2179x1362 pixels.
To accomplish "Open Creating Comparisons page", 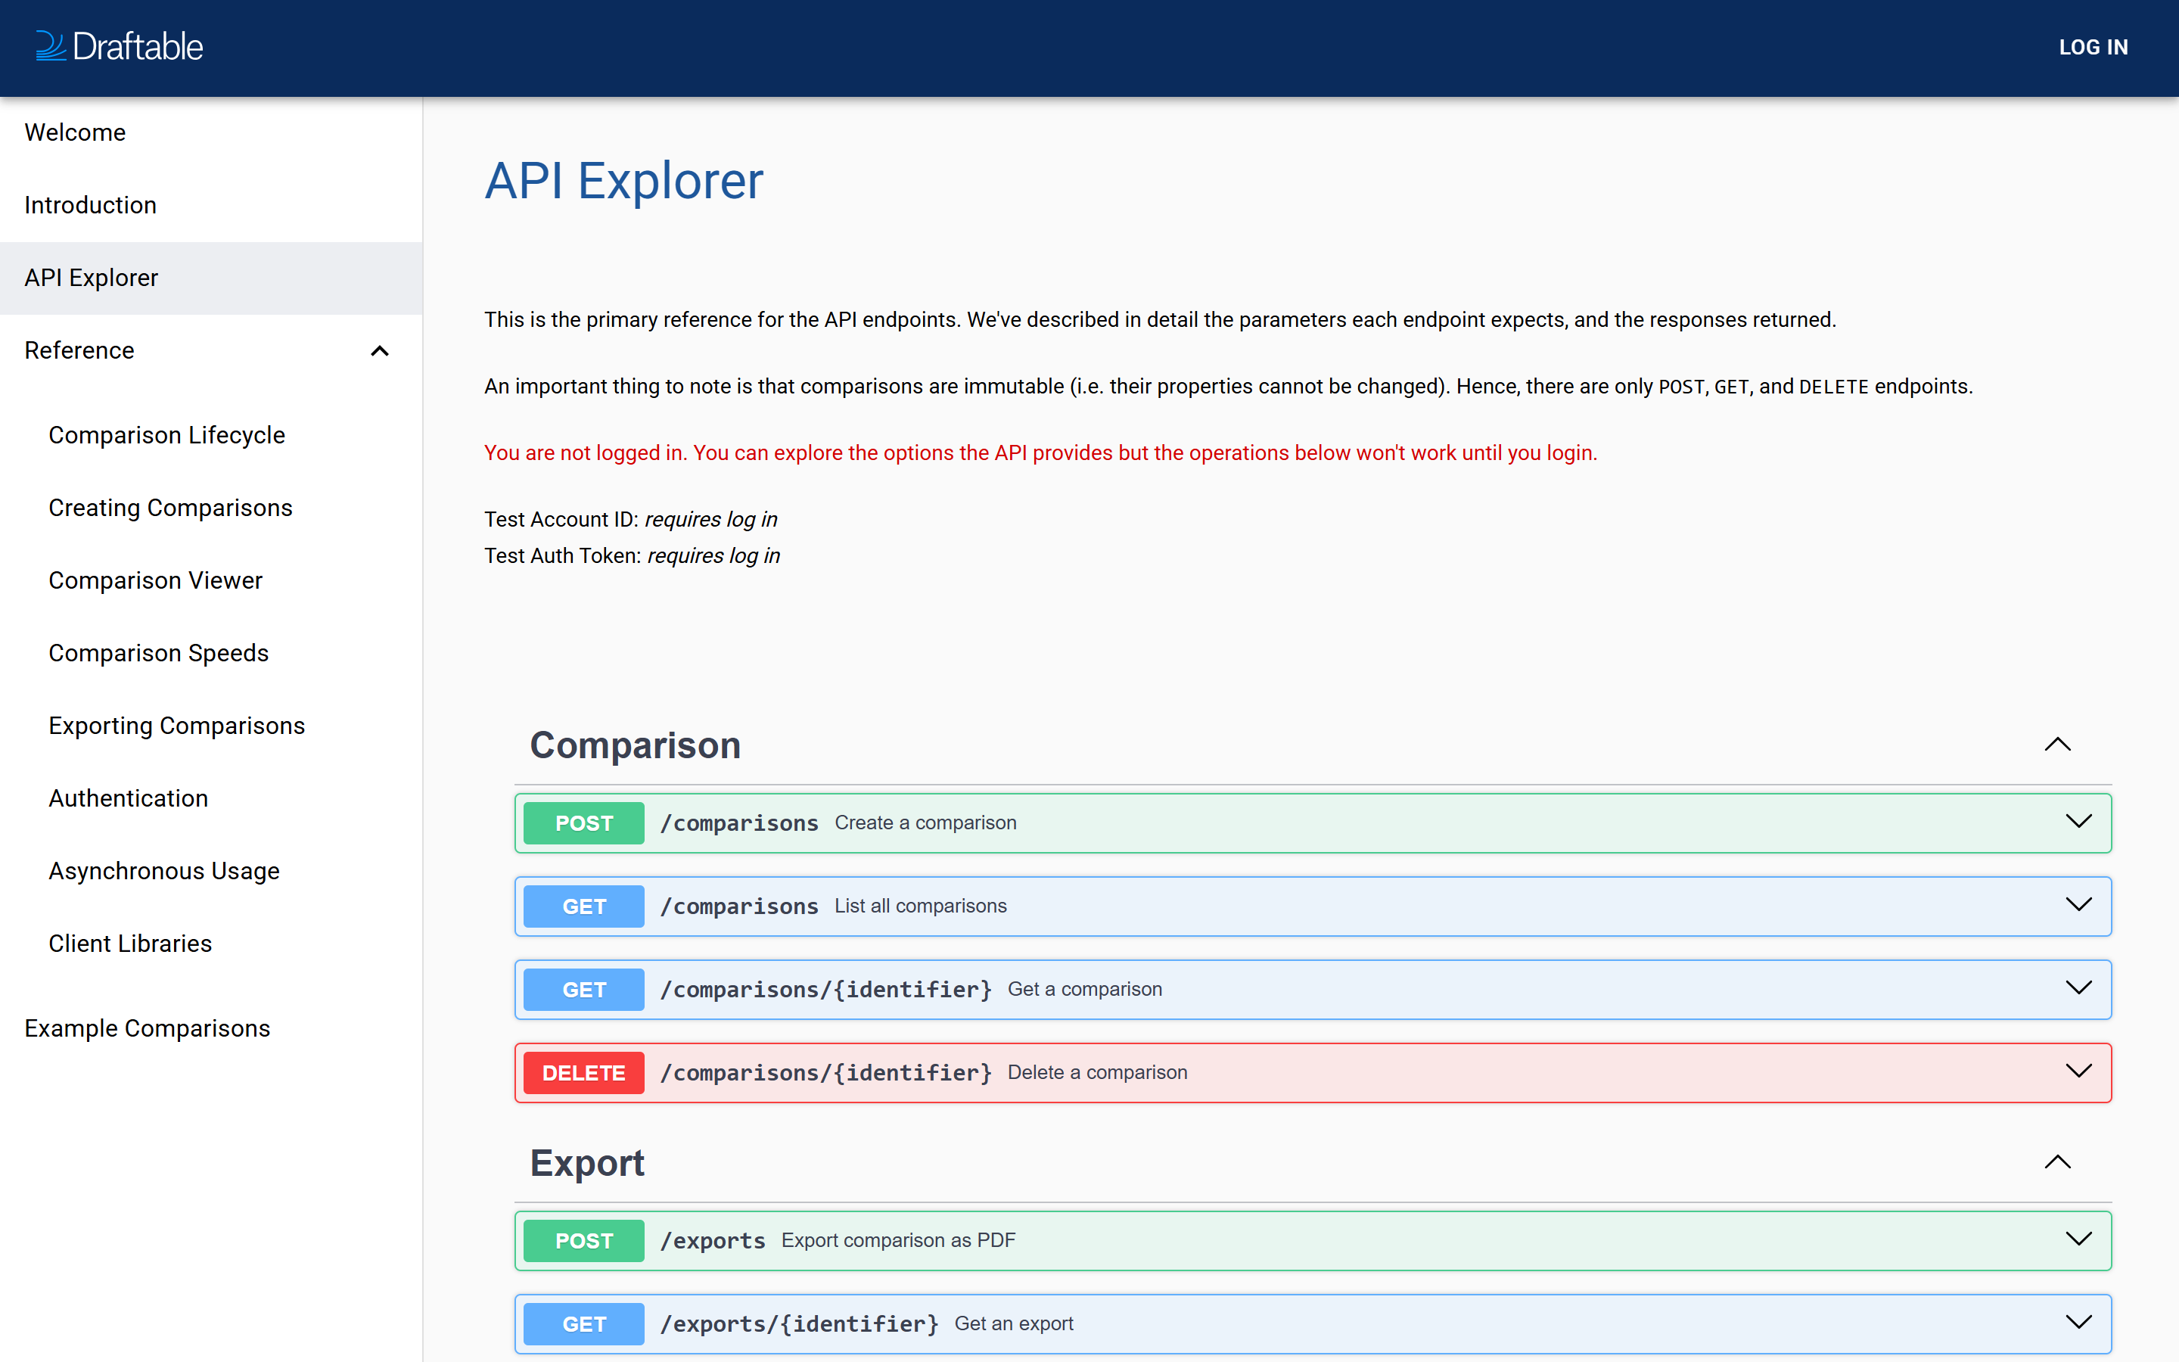I will pyautogui.click(x=170, y=508).
